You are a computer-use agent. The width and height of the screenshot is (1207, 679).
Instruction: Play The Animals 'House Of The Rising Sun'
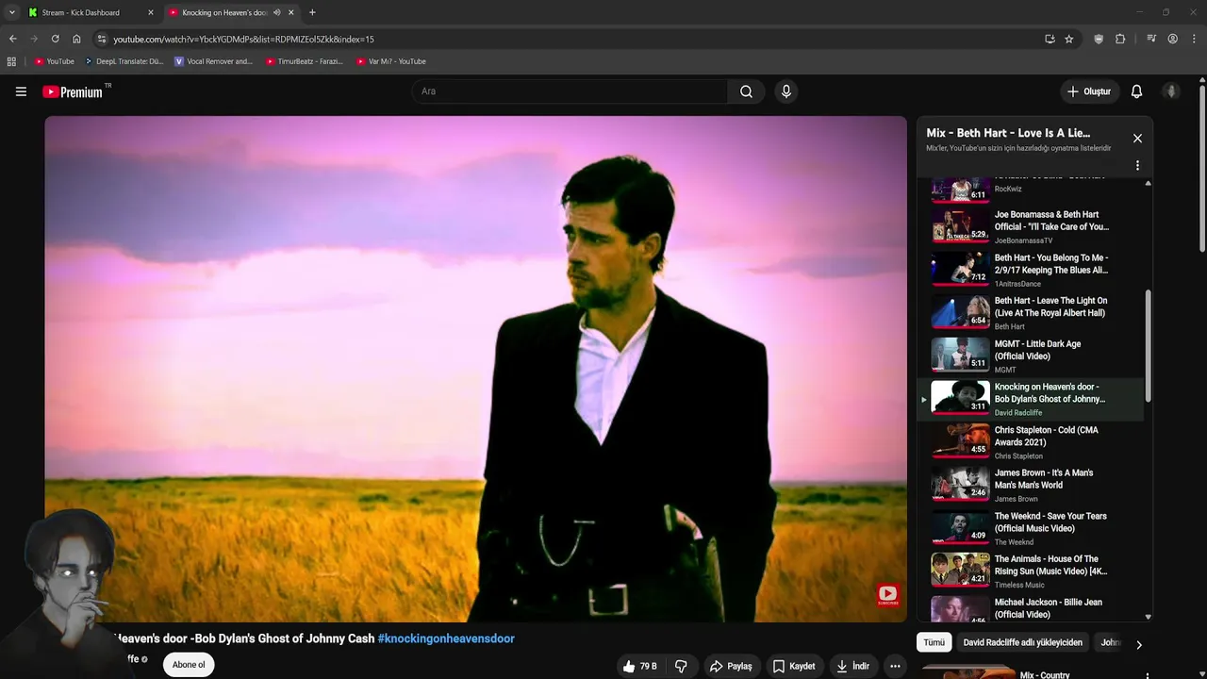click(1031, 571)
